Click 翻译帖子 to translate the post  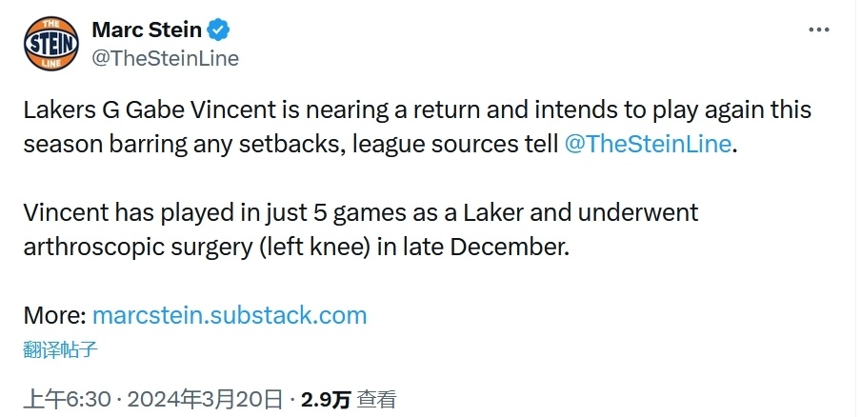(60, 348)
